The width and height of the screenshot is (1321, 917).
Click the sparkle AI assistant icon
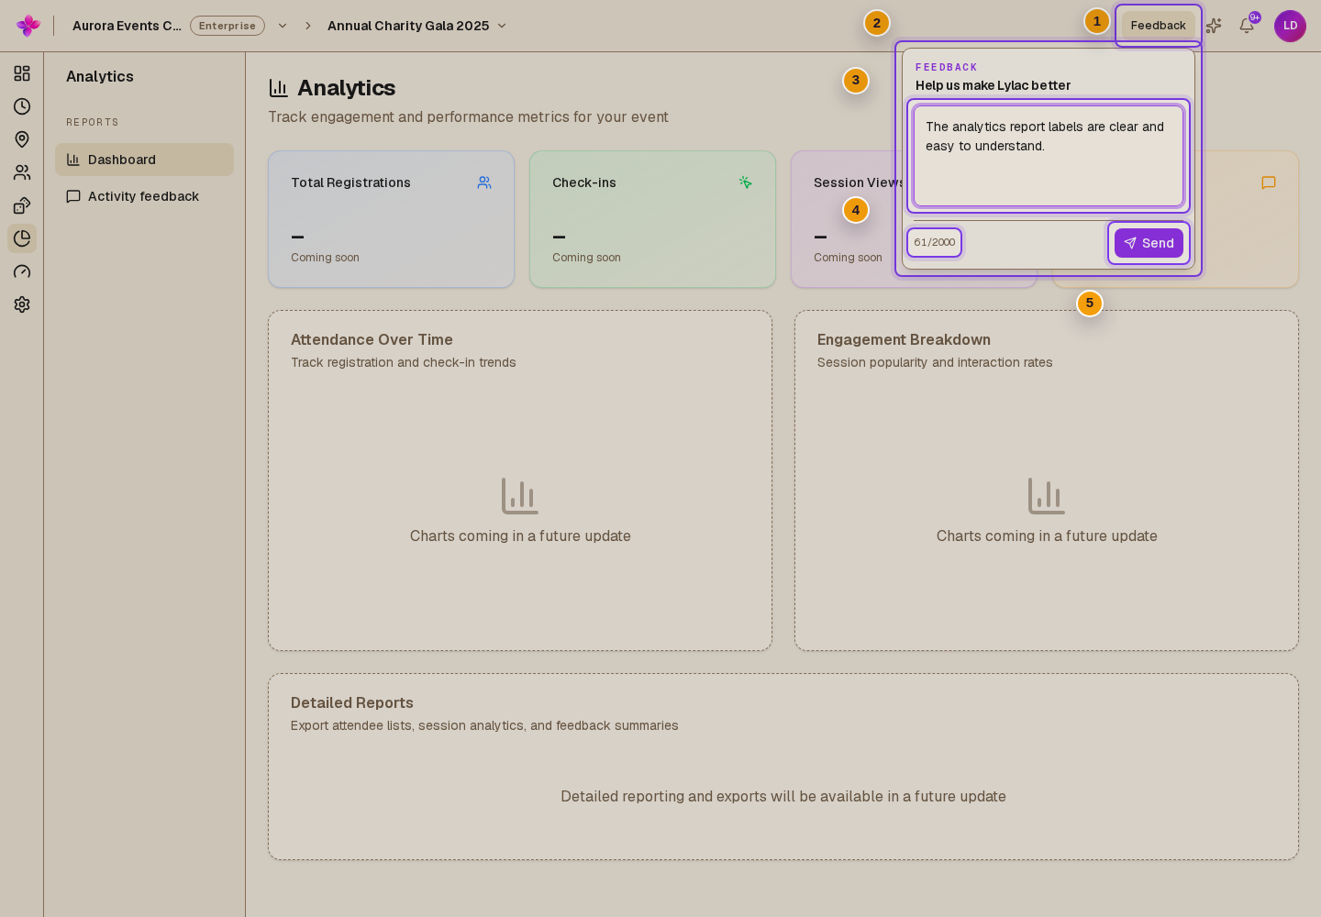pos(1214,26)
